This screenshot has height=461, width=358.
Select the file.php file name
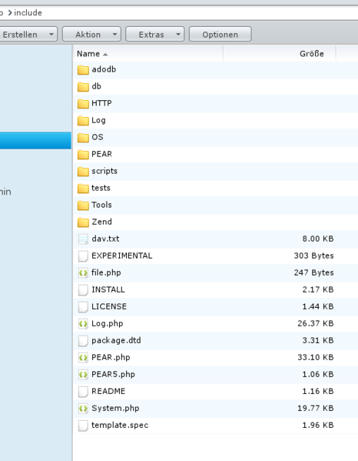106,273
